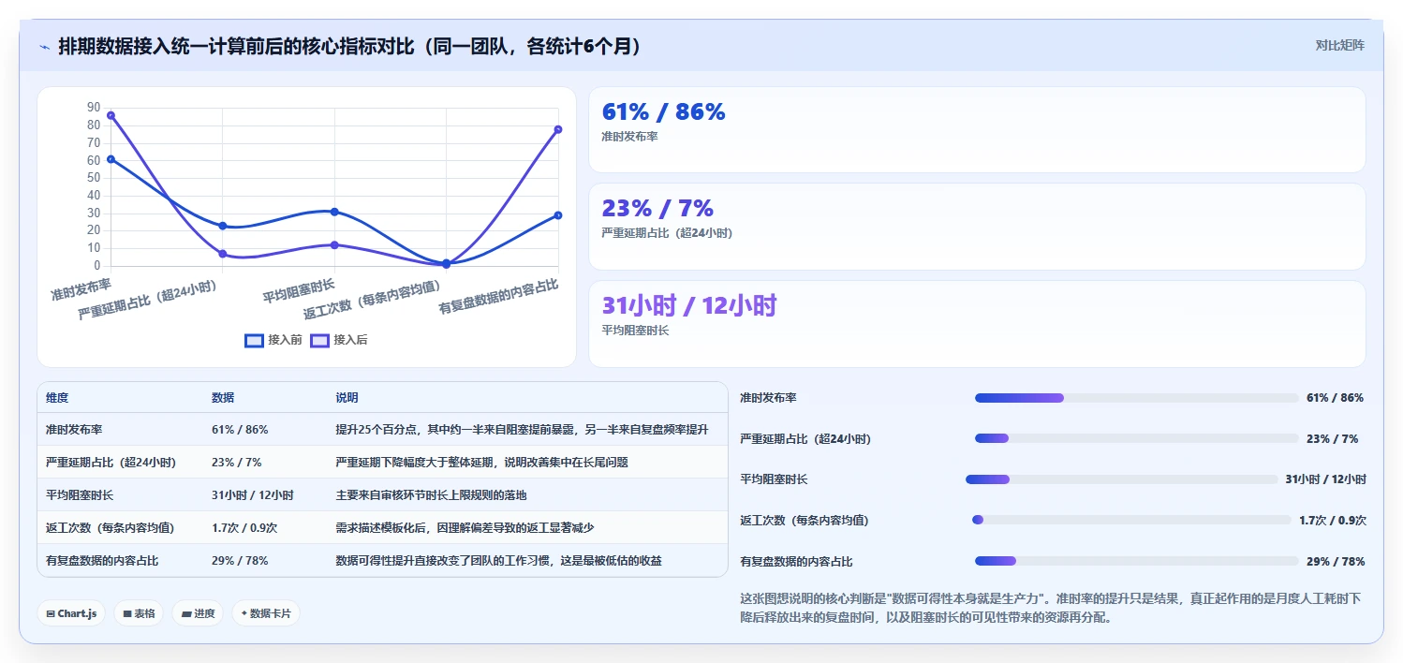This screenshot has height=663, width=1403.
Task: Click the 数据 column header
Action: tap(223, 398)
